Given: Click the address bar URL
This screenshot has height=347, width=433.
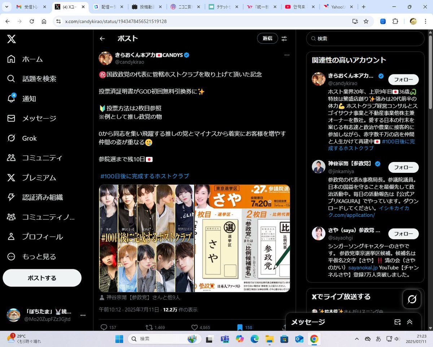Looking at the screenshot, I should pos(116,21).
